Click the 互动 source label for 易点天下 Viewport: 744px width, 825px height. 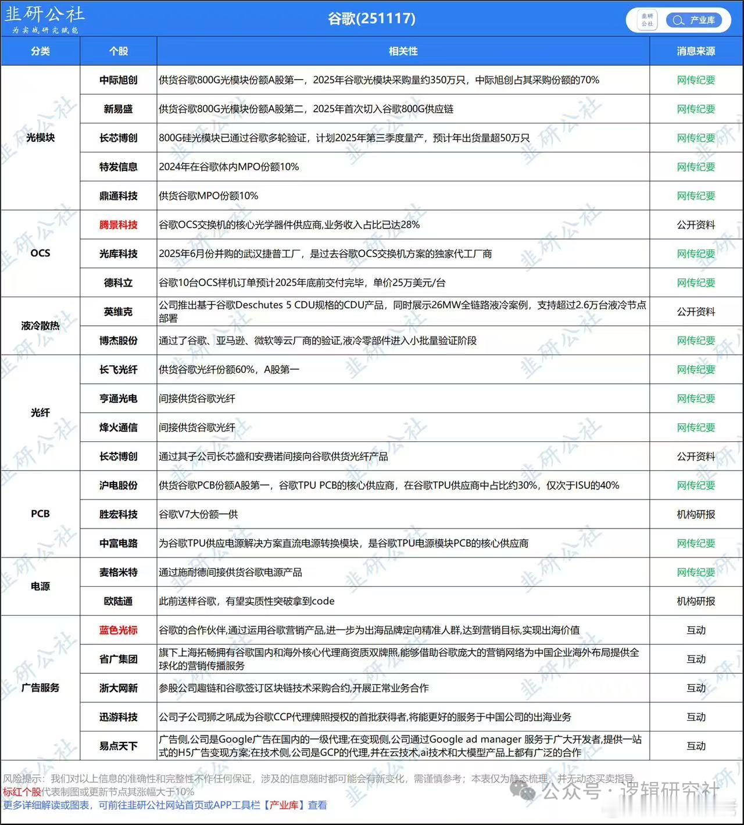pos(696,745)
